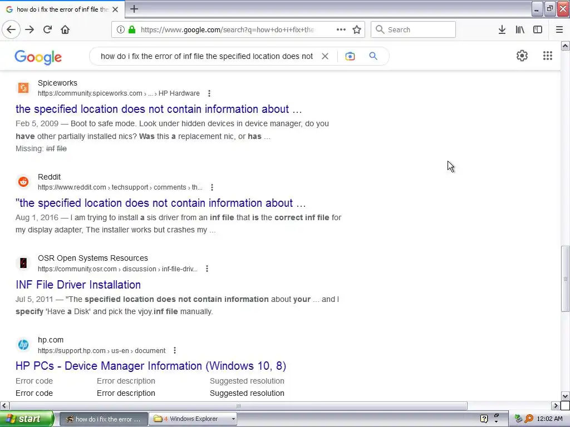Open the Windows Start menu
The width and height of the screenshot is (570, 427).
27,419
